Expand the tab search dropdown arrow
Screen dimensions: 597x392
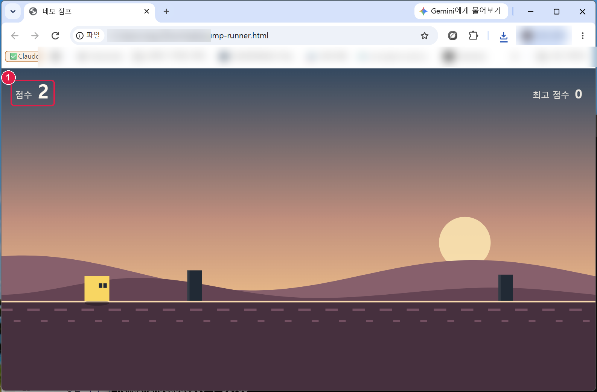(13, 11)
